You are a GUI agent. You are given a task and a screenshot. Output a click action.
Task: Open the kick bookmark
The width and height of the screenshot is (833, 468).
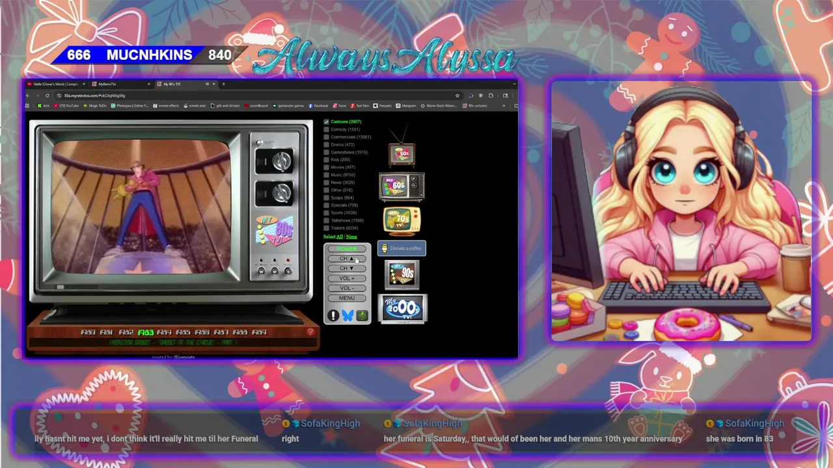click(44, 105)
